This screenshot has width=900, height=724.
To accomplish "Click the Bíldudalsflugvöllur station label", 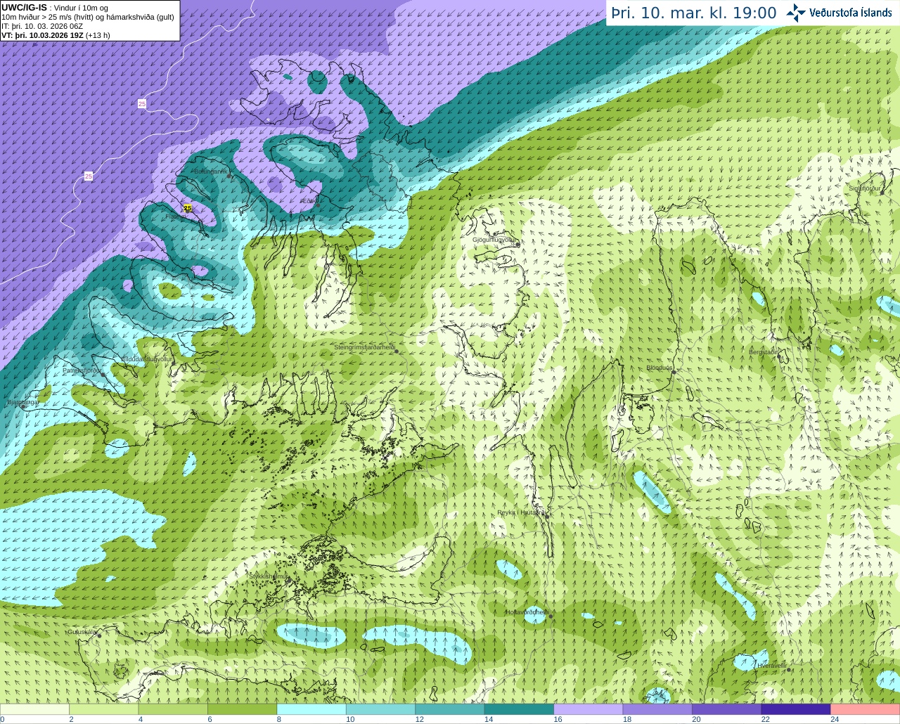I will (x=147, y=358).
